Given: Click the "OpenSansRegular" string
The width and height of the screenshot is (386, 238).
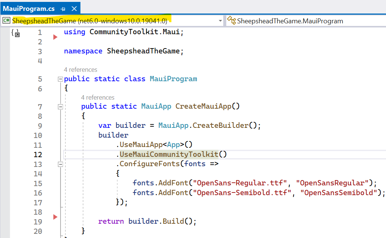Looking at the screenshot, I should (x=332, y=183).
